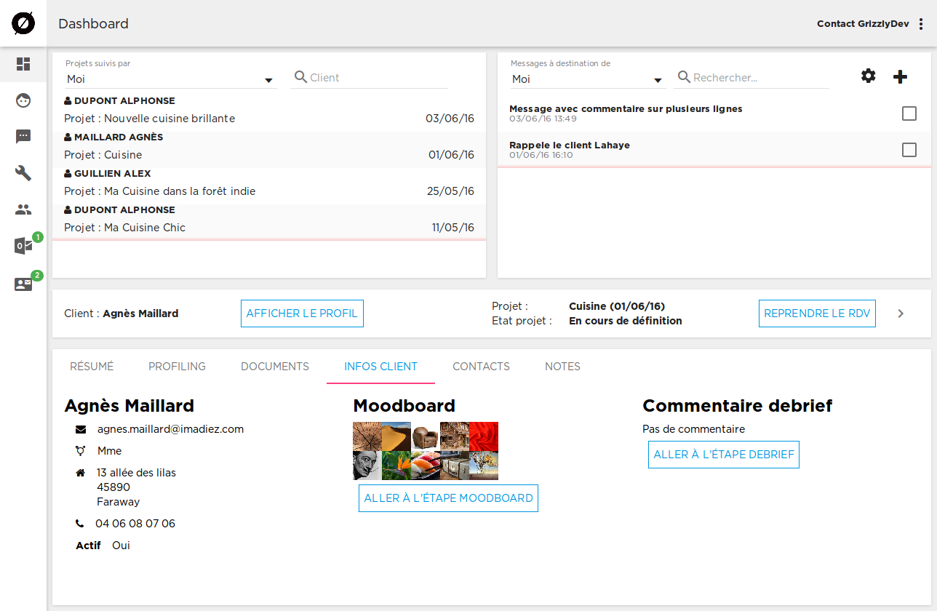The width and height of the screenshot is (937, 611).
Task: Click the phone icon next to 04 06 08 07 06
Action: tap(79, 524)
